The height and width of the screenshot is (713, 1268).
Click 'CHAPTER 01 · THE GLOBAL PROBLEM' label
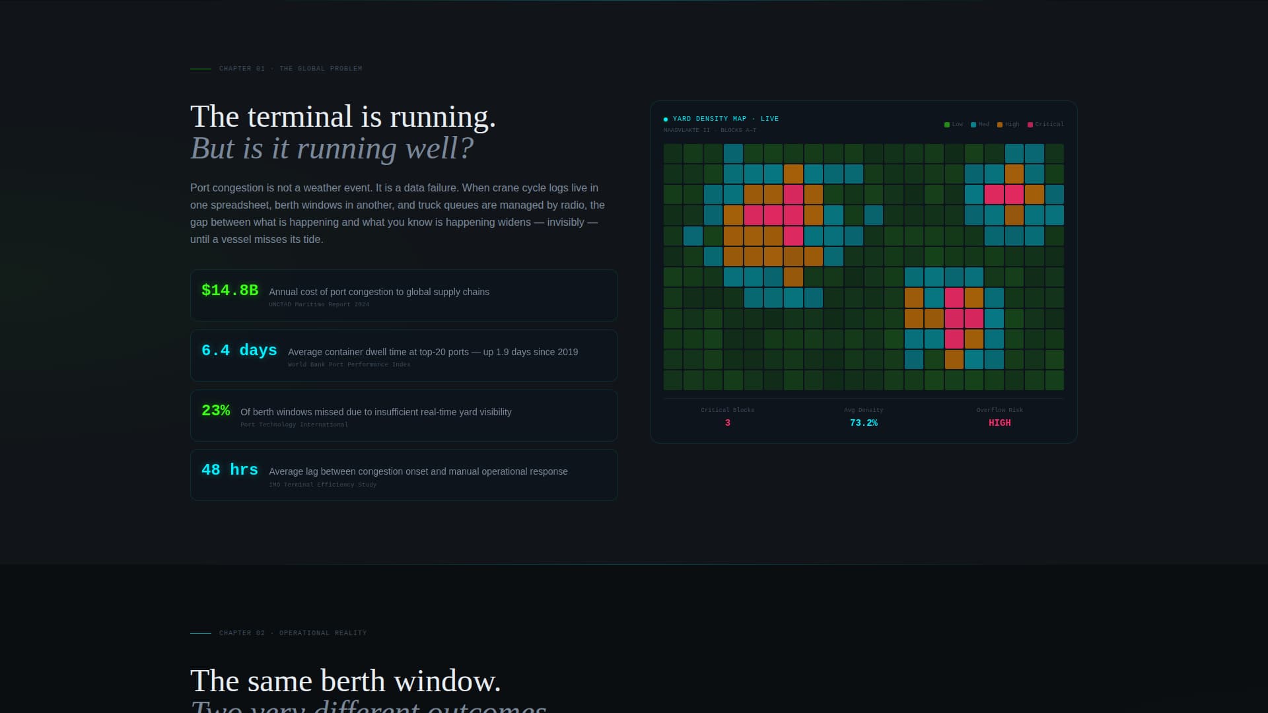click(x=291, y=69)
